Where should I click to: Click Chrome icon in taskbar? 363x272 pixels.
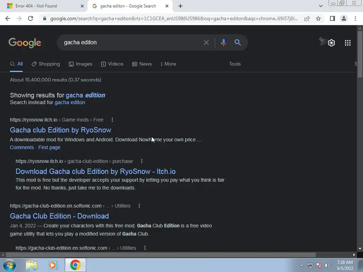click(x=75, y=265)
